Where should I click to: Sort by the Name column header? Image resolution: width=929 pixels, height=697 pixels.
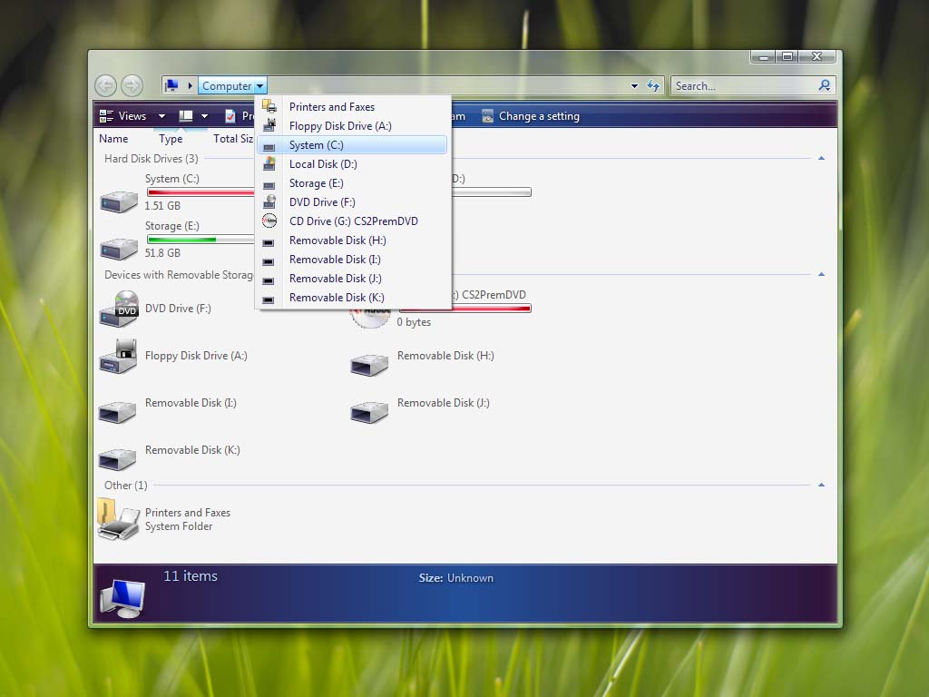pyautogui.click(x=113, y=139)
